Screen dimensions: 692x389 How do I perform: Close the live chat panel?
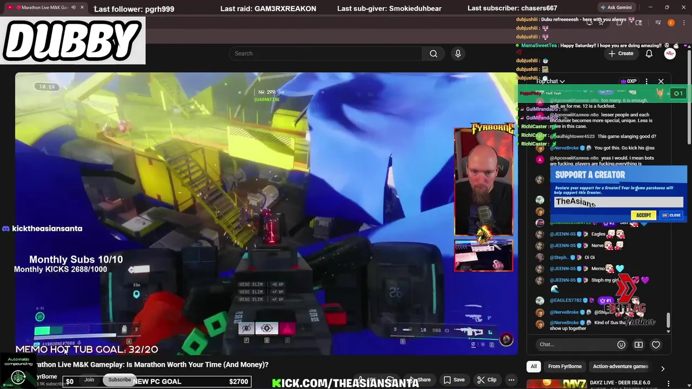(x=661, y=81)
